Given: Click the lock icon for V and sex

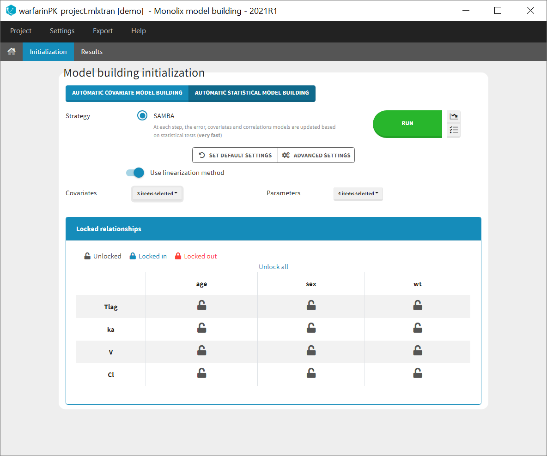Looking at the screenshot, I should coord(311,350).
